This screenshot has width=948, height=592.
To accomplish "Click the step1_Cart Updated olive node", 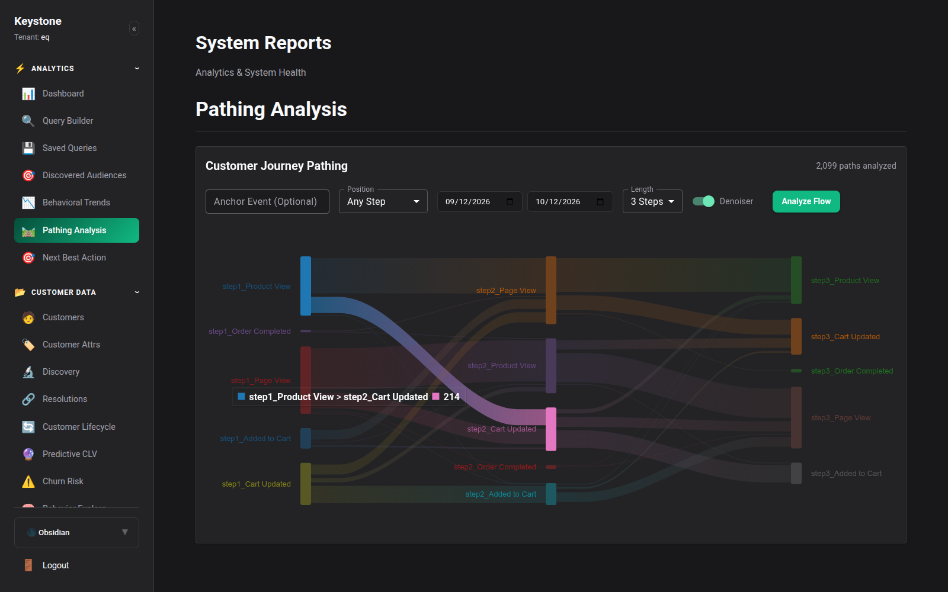I will tap(306, 484).
